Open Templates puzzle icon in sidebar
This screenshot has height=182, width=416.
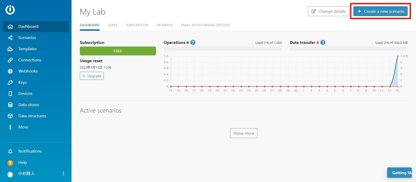10,49
